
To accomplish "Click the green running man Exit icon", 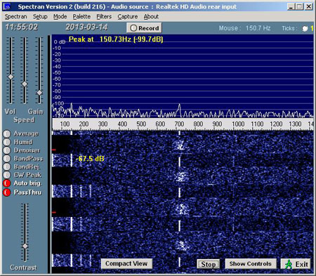I will coord(289,265).
